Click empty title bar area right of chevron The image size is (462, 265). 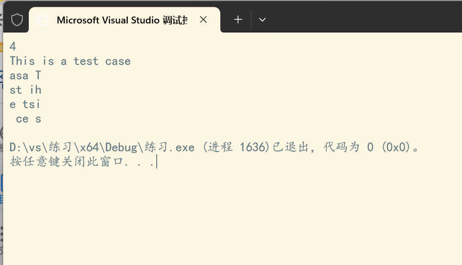[x=362, y=20]
